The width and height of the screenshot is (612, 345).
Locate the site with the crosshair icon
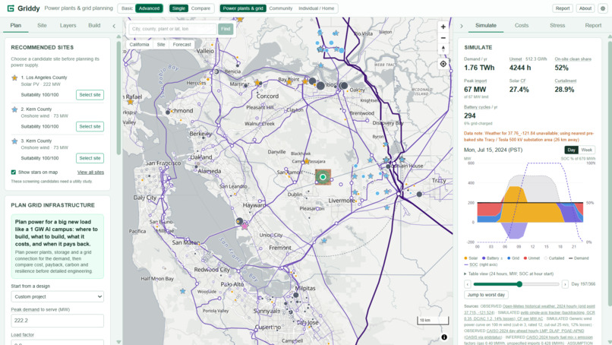click(443, 64)
